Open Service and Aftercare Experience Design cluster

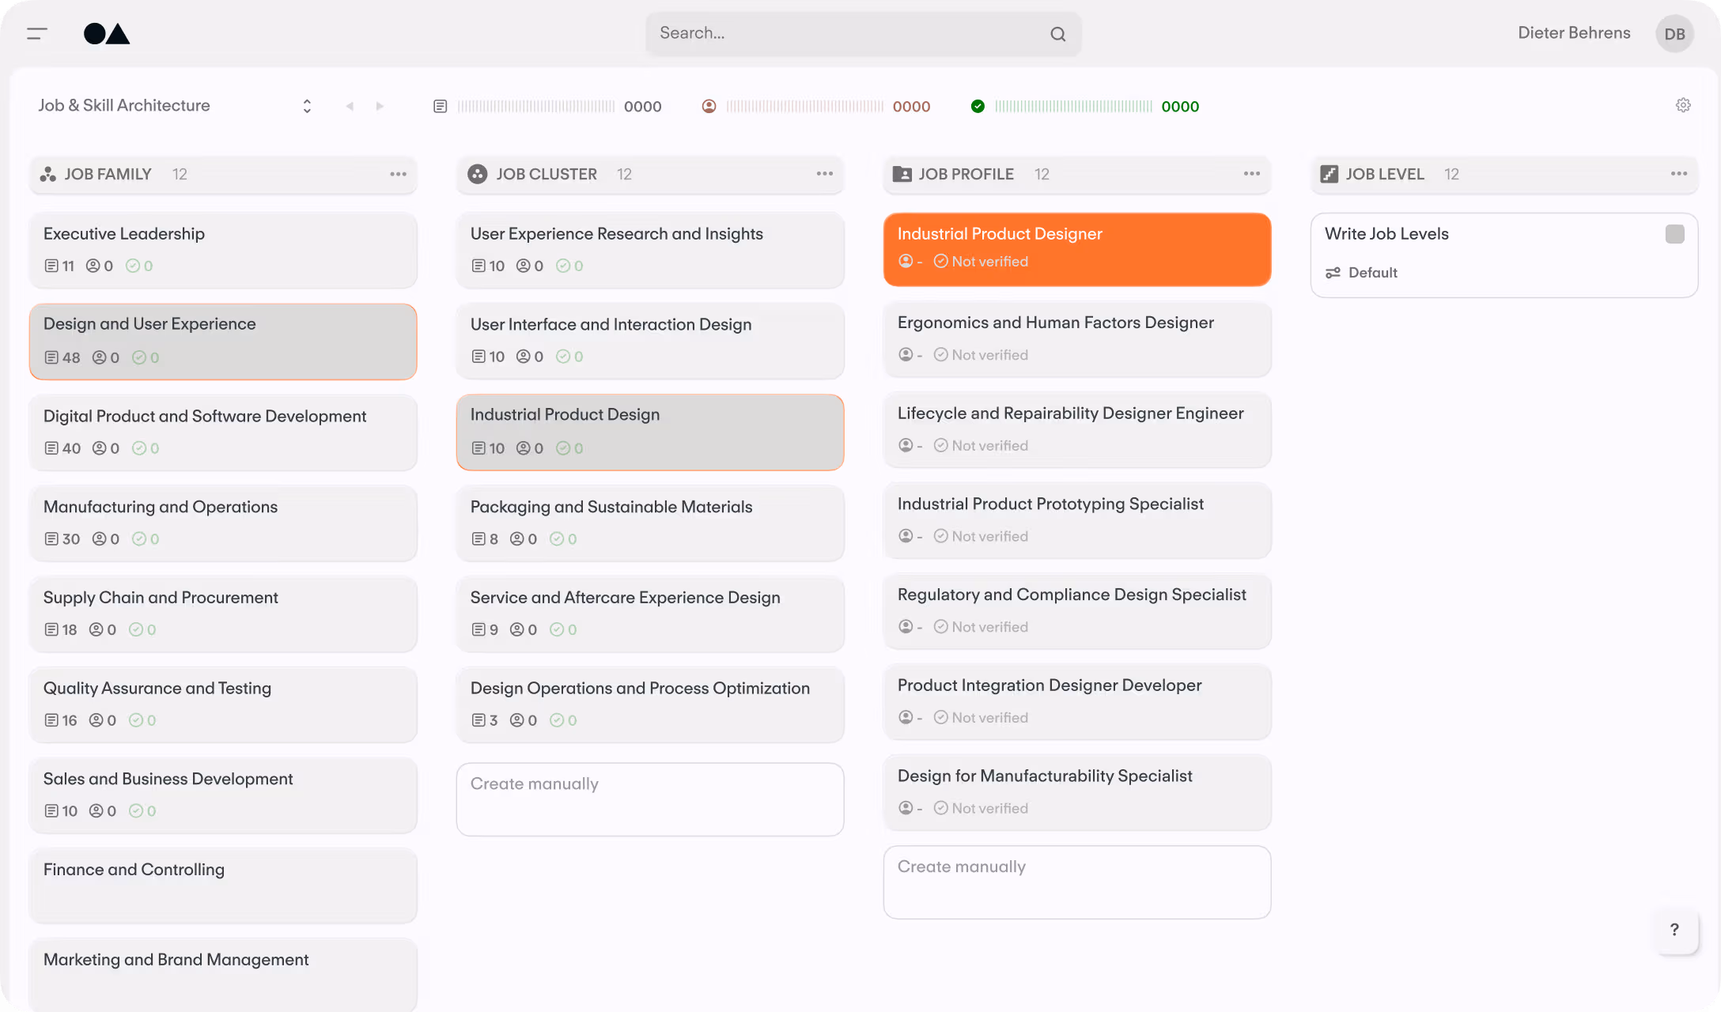point(650,614)
